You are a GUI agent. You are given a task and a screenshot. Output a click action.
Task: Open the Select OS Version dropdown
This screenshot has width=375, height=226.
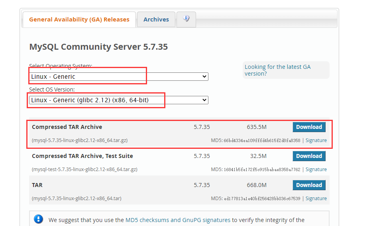[x=119, y=100]
